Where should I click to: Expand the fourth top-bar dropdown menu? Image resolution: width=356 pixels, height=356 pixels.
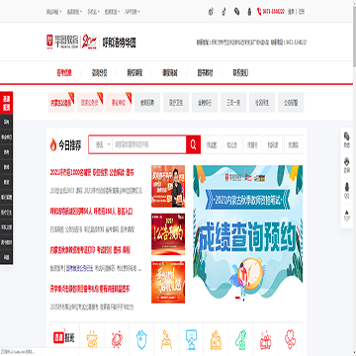[113, 12]
